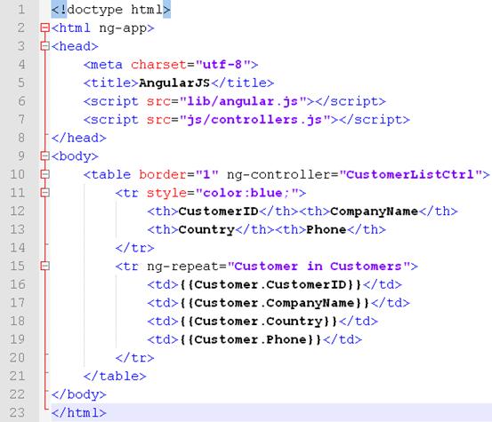492x422 pixels.
Task: Collapse the ng-repeat tr fold marker
Action: (x=45, y=266)
